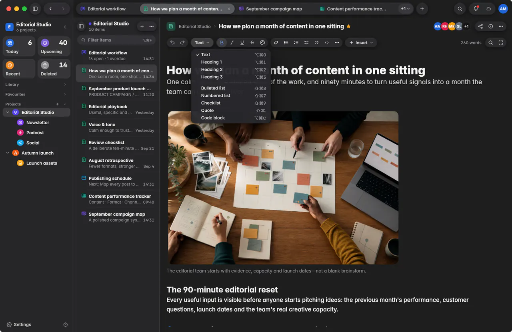The image size is (512, 332).
Task: Switch to the Editorial workflow tab
Action: [x=107, y=9]
